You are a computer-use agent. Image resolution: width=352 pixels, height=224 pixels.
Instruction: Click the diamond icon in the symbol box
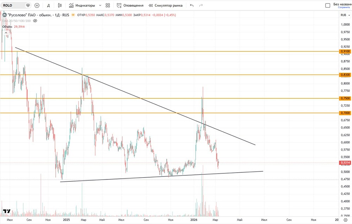tap(28, 5)
